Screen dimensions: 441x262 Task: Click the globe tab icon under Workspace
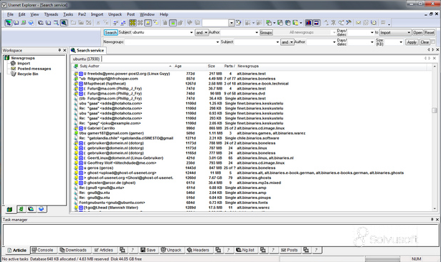[41, 209]
